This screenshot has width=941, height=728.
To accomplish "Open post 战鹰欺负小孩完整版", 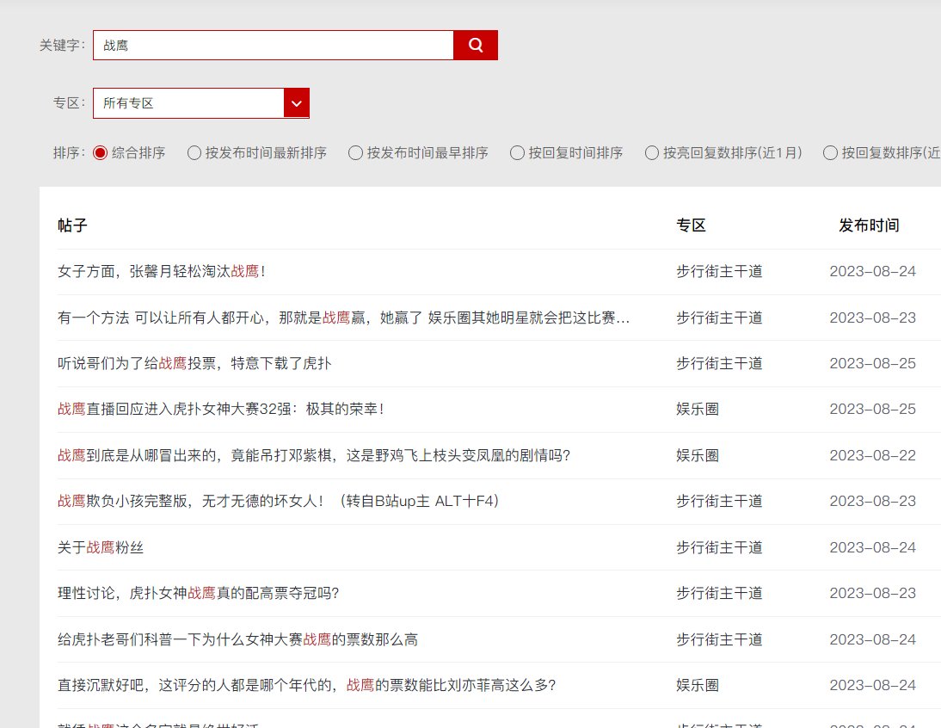I will coord(279,501).
